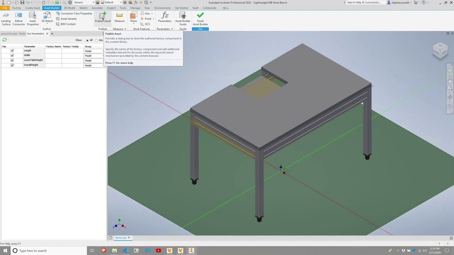Image resolution: width=454 pixels, height=255 pixels.
Task: Open the Asset Builder Guide
Action: click(183, 19)
